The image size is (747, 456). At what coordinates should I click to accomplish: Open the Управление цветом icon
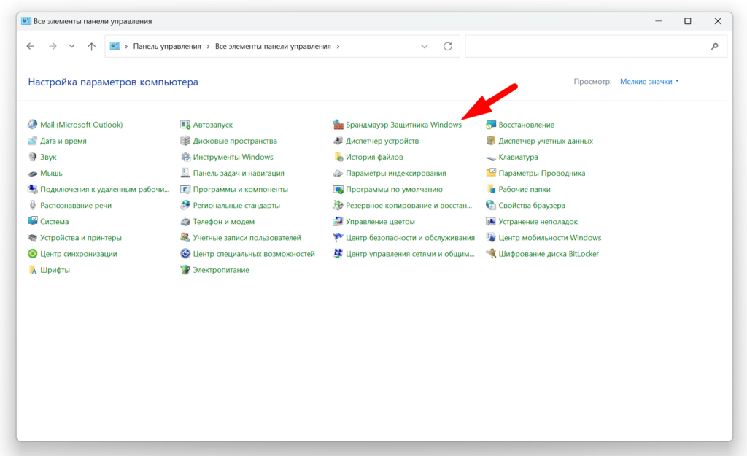pos(338,222)
